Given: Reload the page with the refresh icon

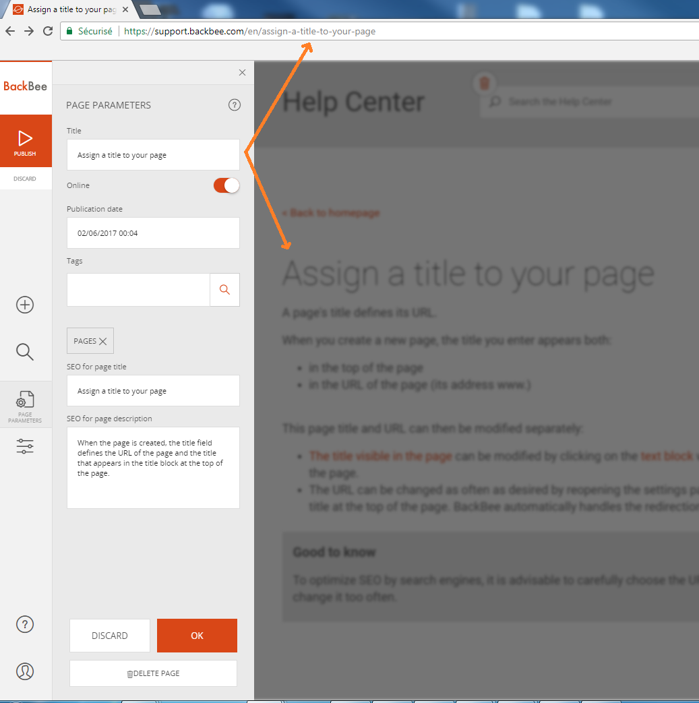Looking at the screenshot, I should click(48, 31).
